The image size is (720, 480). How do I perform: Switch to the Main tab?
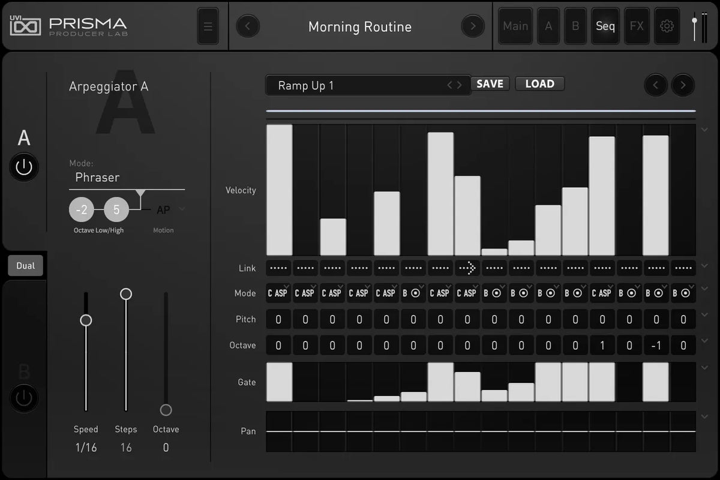click(515, 26)
